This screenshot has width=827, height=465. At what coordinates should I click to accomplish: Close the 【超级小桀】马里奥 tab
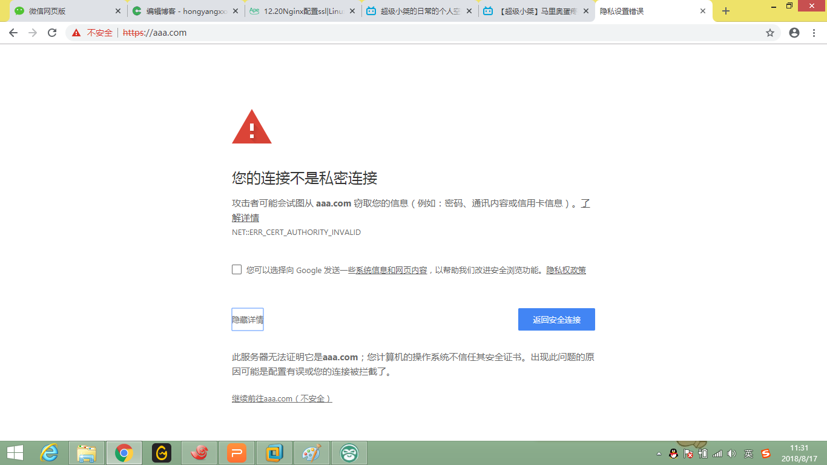[x=586, y=11]
